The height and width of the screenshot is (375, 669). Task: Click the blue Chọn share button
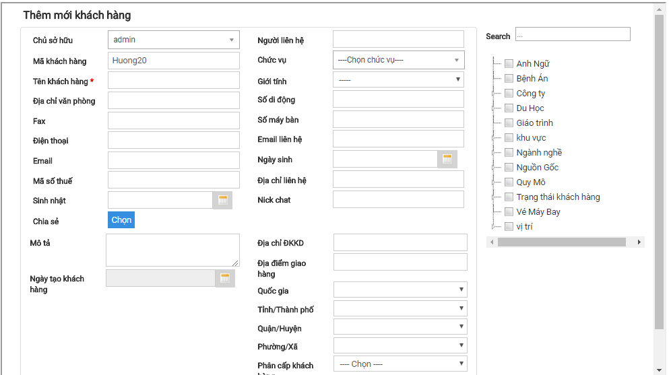coord(121,220)
